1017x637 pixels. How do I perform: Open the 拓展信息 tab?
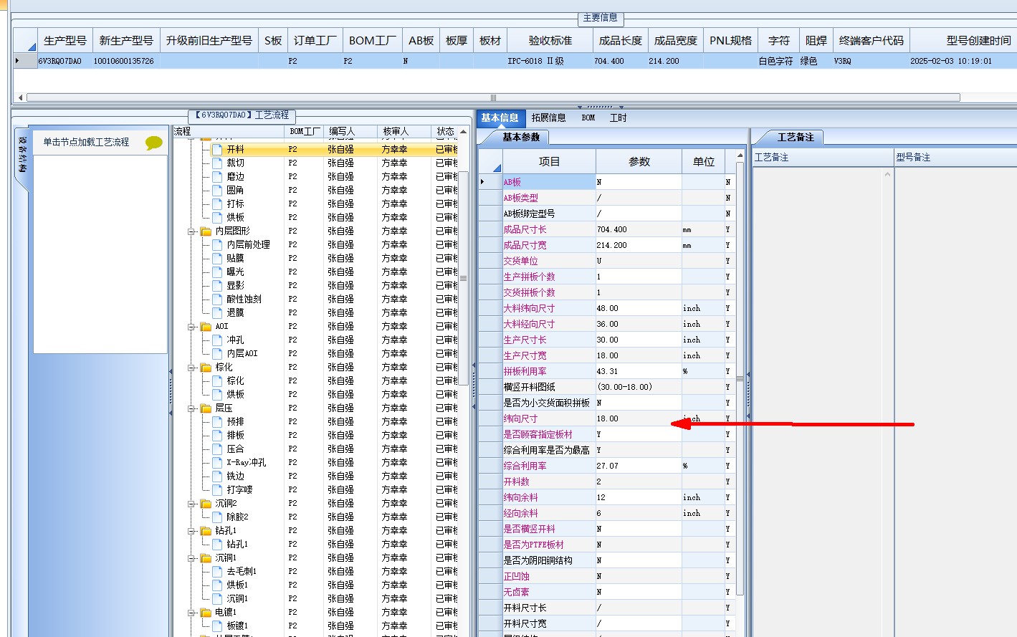click(548, 118)
